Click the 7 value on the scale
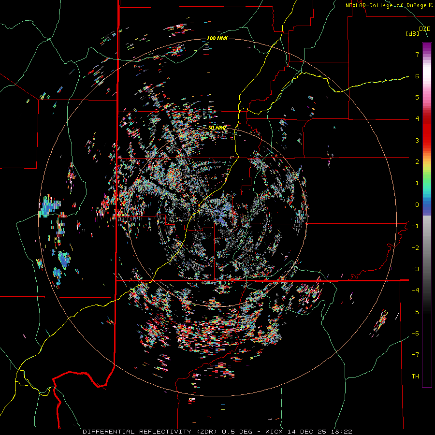The width and height of the screenshot is (435, 435). (417, 54)
